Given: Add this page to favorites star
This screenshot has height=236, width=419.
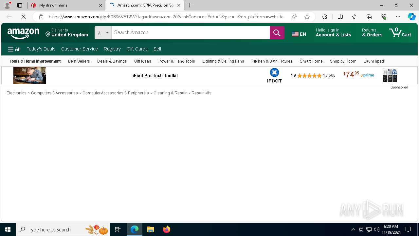Looking at the screenshot, I should 307,17.
